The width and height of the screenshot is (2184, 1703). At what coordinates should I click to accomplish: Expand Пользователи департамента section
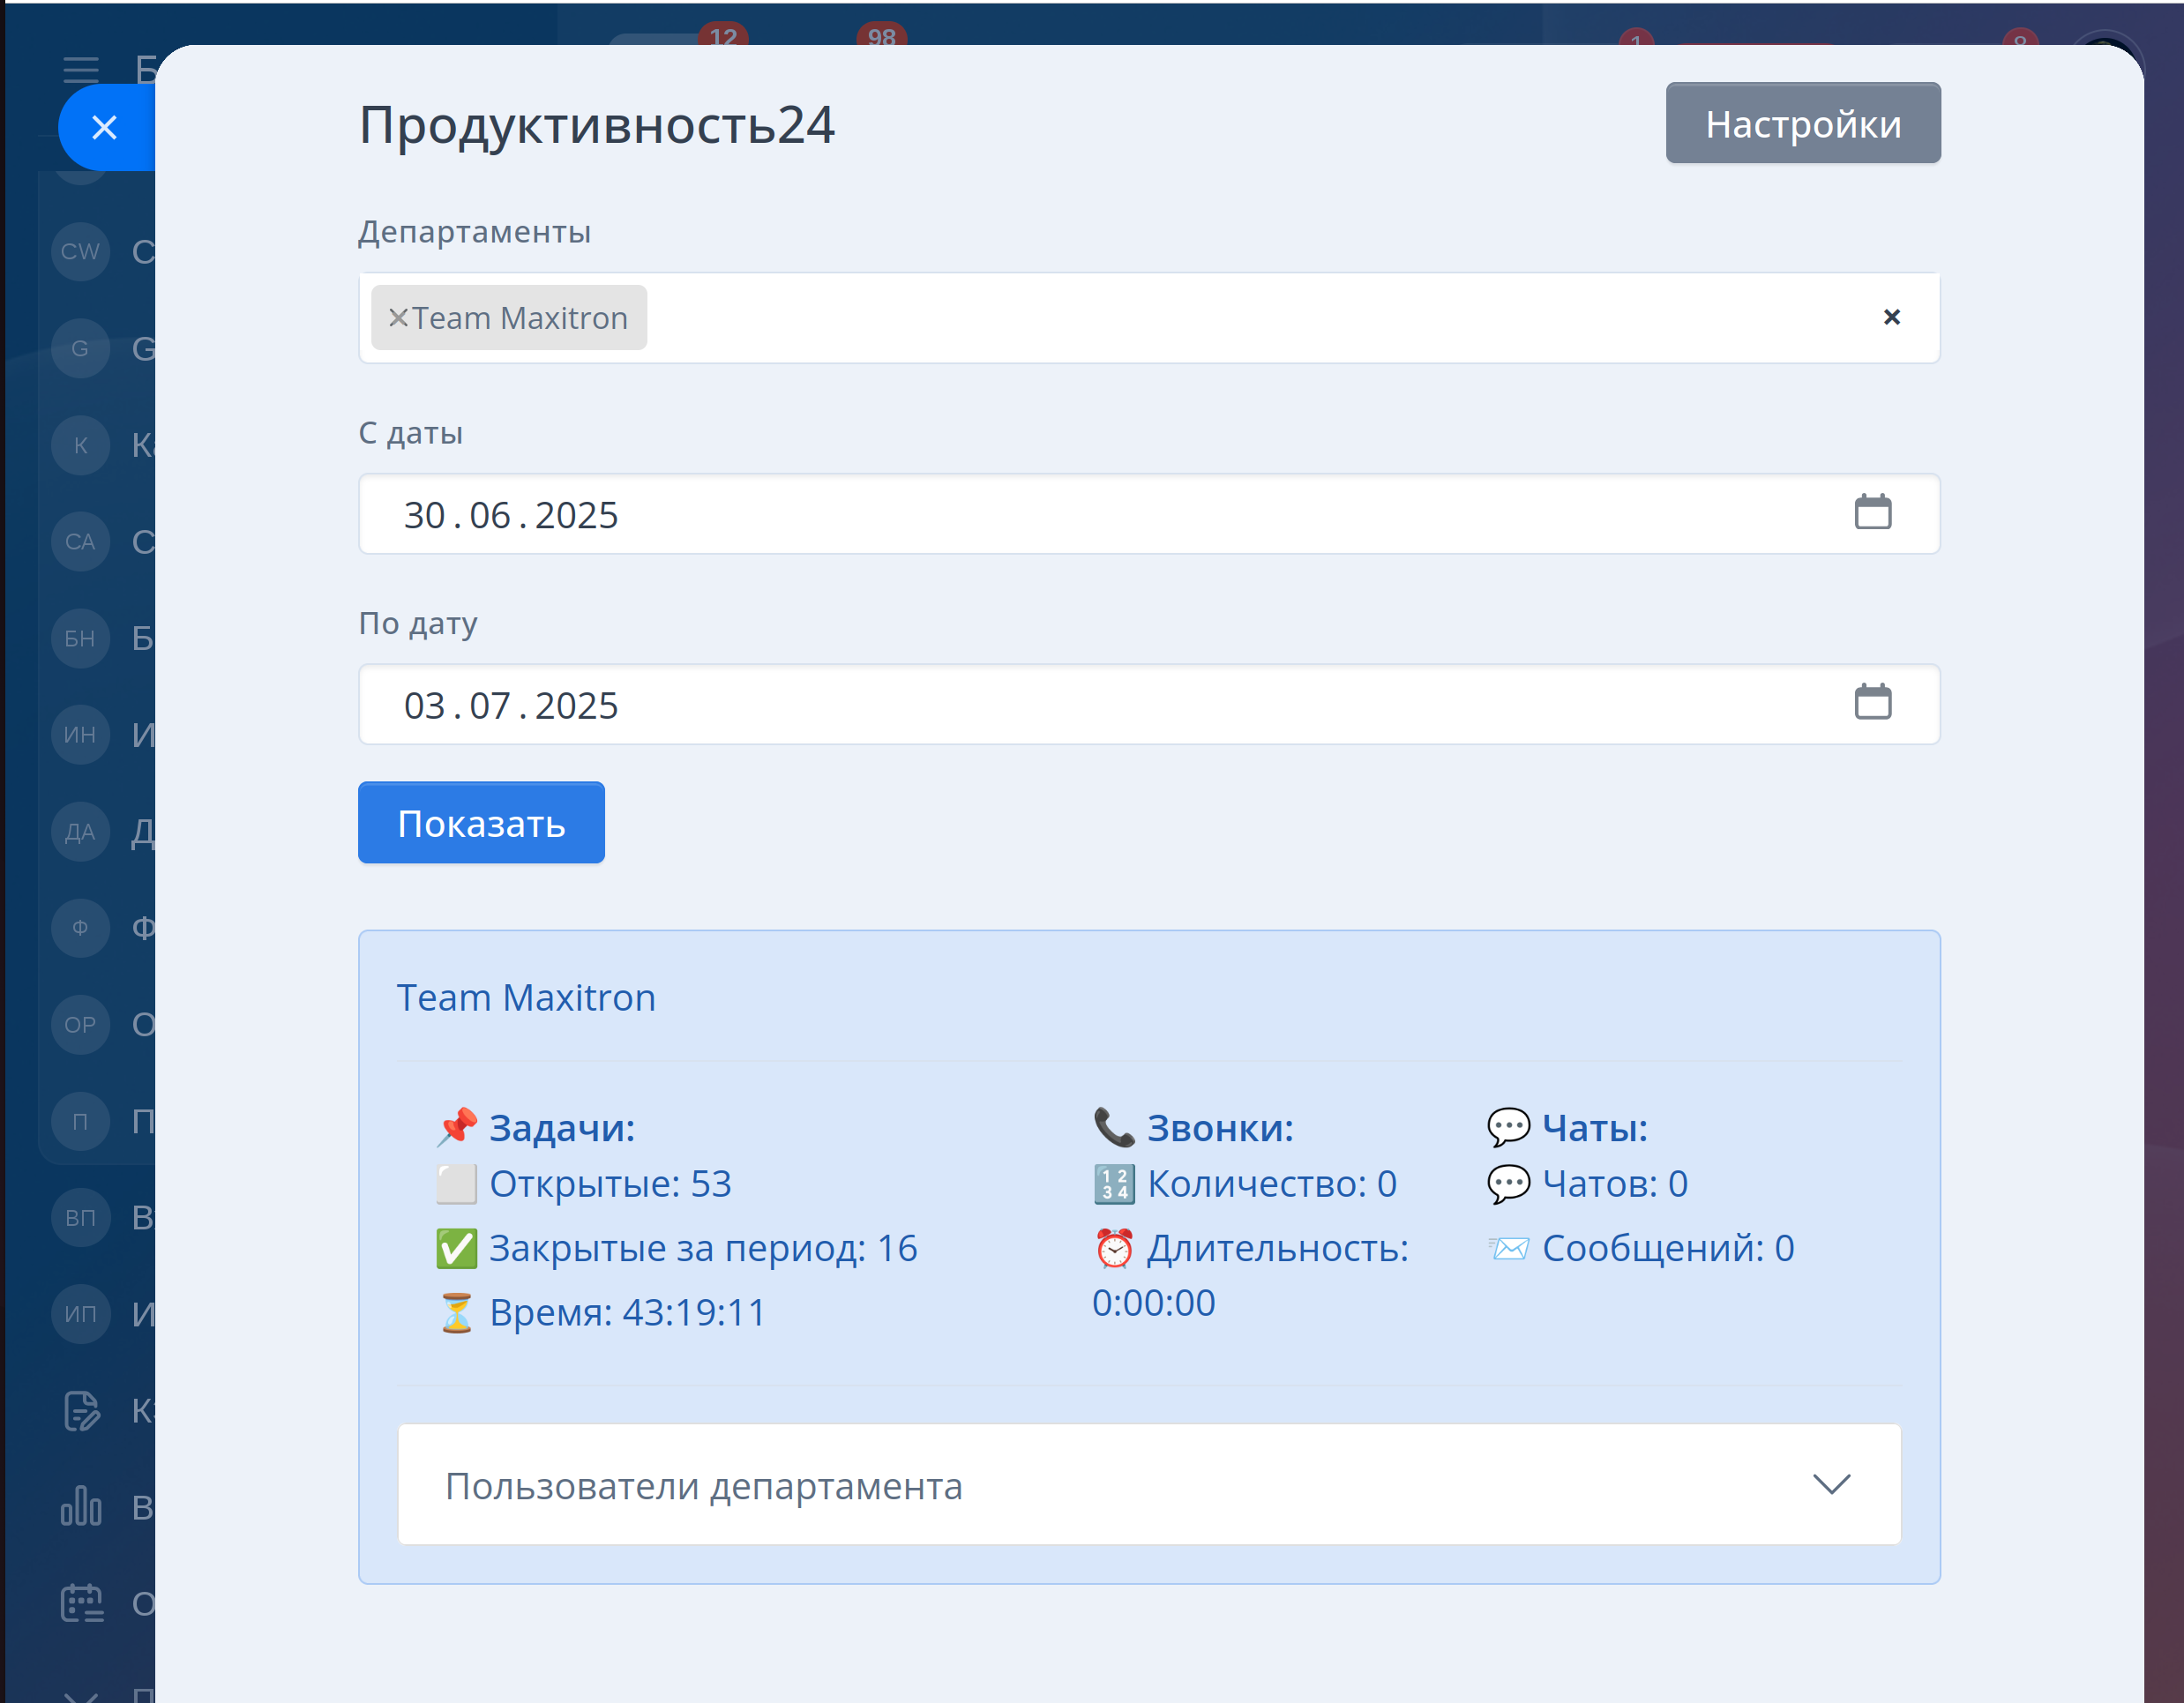pyautogui.click(x=1148, y=1485)
